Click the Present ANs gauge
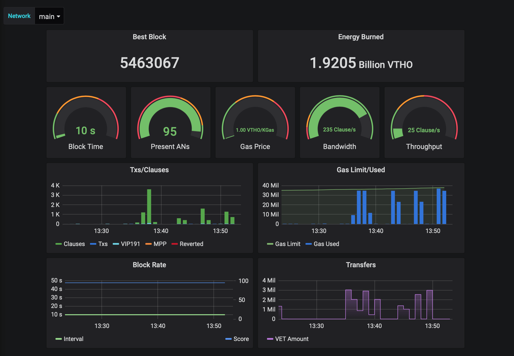The image size is (514, 356). [170, 120]
